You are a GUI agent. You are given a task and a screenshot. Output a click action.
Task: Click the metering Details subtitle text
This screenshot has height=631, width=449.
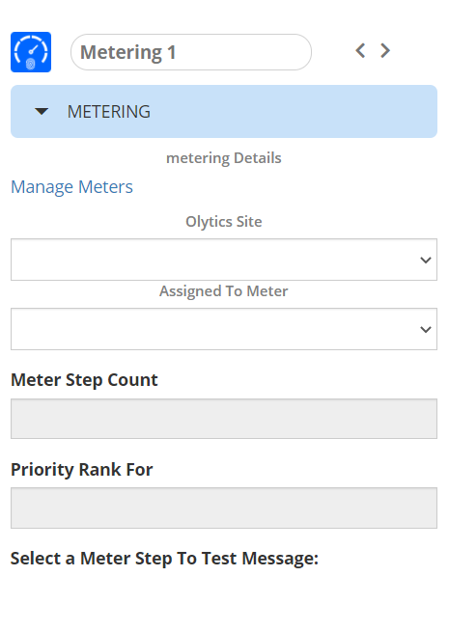click(x=224, y=158)
